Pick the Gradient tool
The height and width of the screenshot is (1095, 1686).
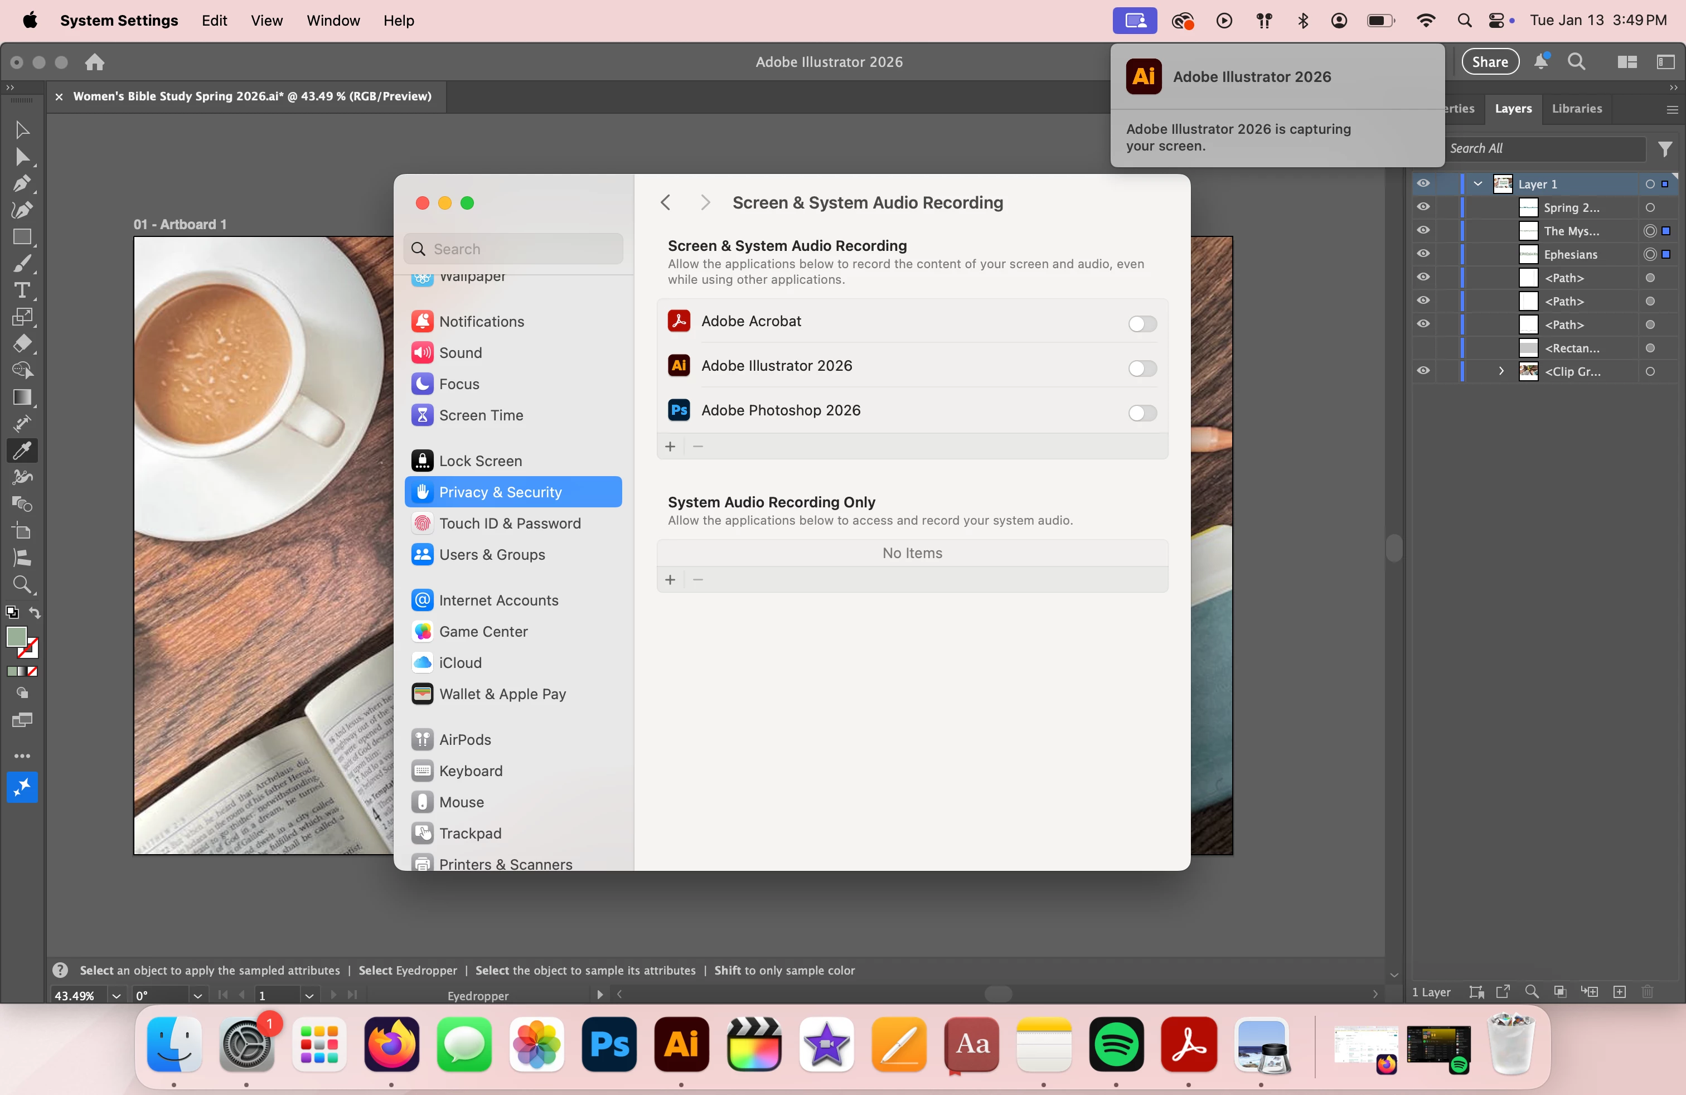[x=22, y=398]
